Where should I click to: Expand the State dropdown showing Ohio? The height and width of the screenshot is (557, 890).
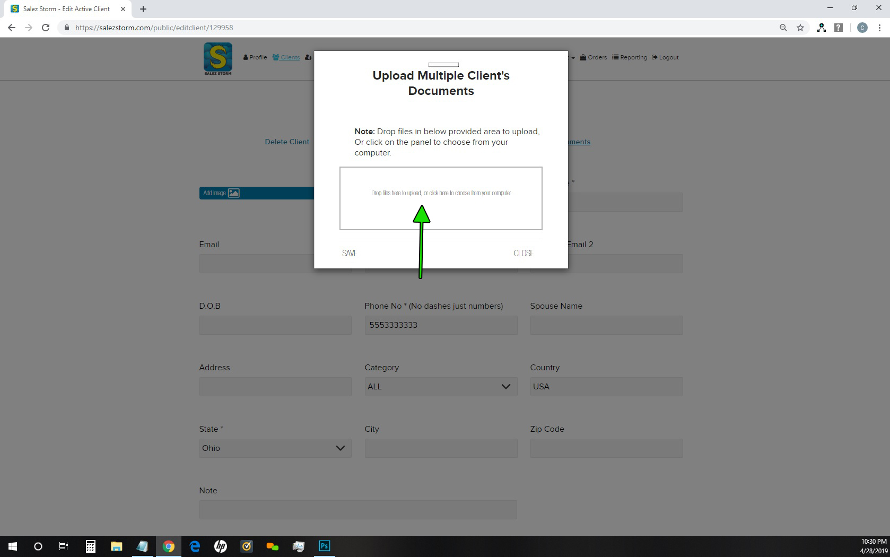click(275, 448)
